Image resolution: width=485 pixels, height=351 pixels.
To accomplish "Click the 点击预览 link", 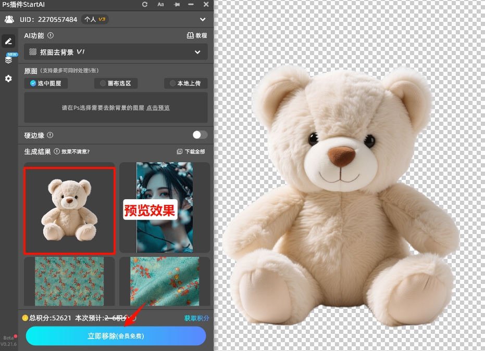I will (158, 108).
